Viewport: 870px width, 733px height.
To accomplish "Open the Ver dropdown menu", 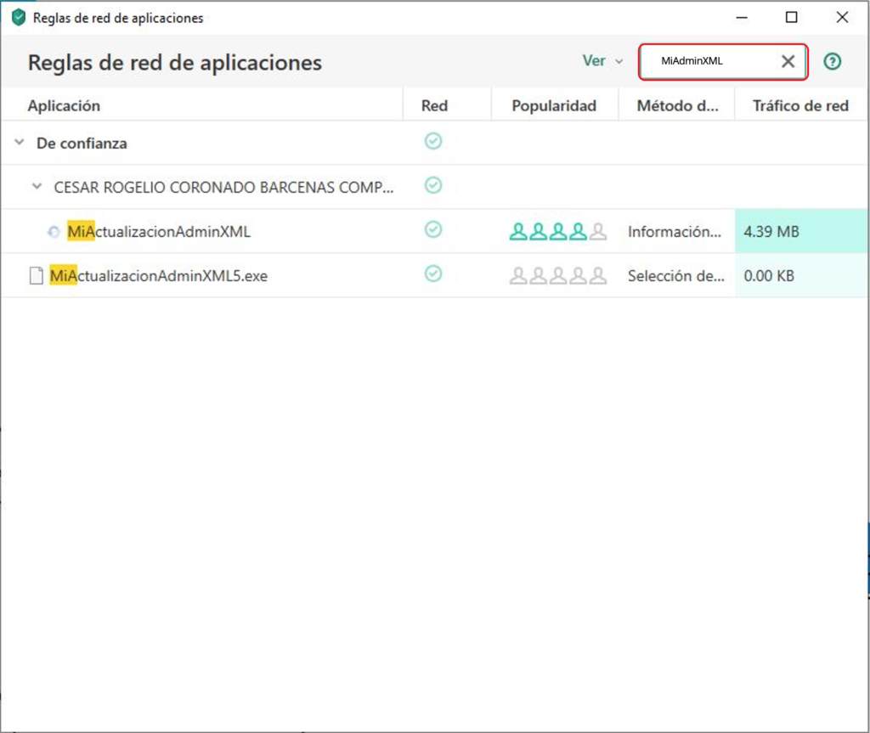I will (601, 61).
